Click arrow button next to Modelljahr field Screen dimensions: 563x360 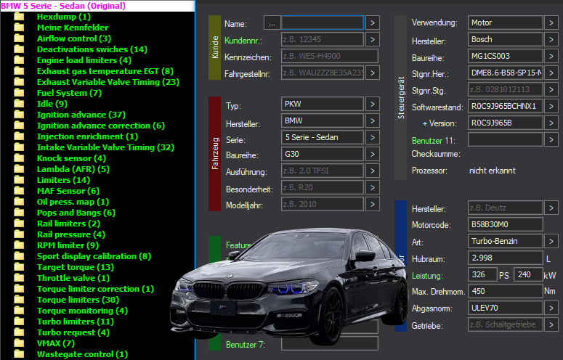point(373,205)
